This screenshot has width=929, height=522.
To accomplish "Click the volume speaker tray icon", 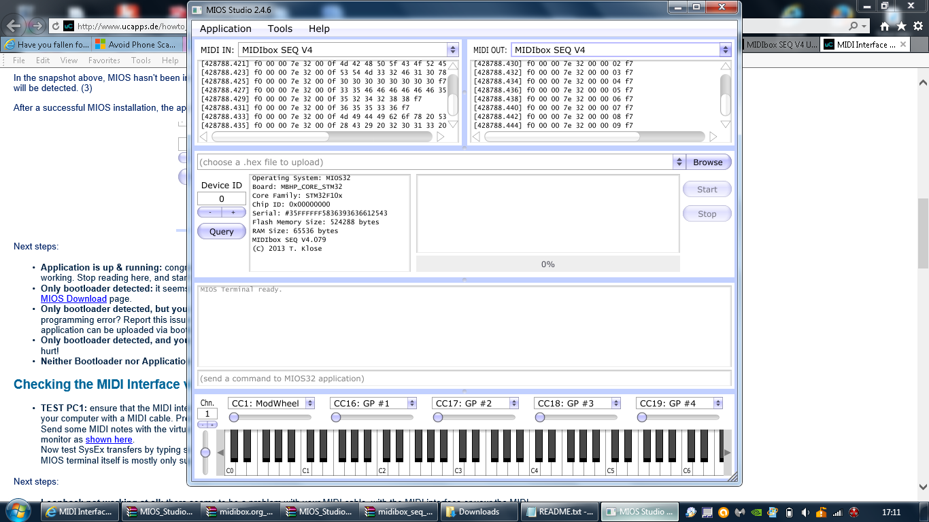I will click(805, 512).
